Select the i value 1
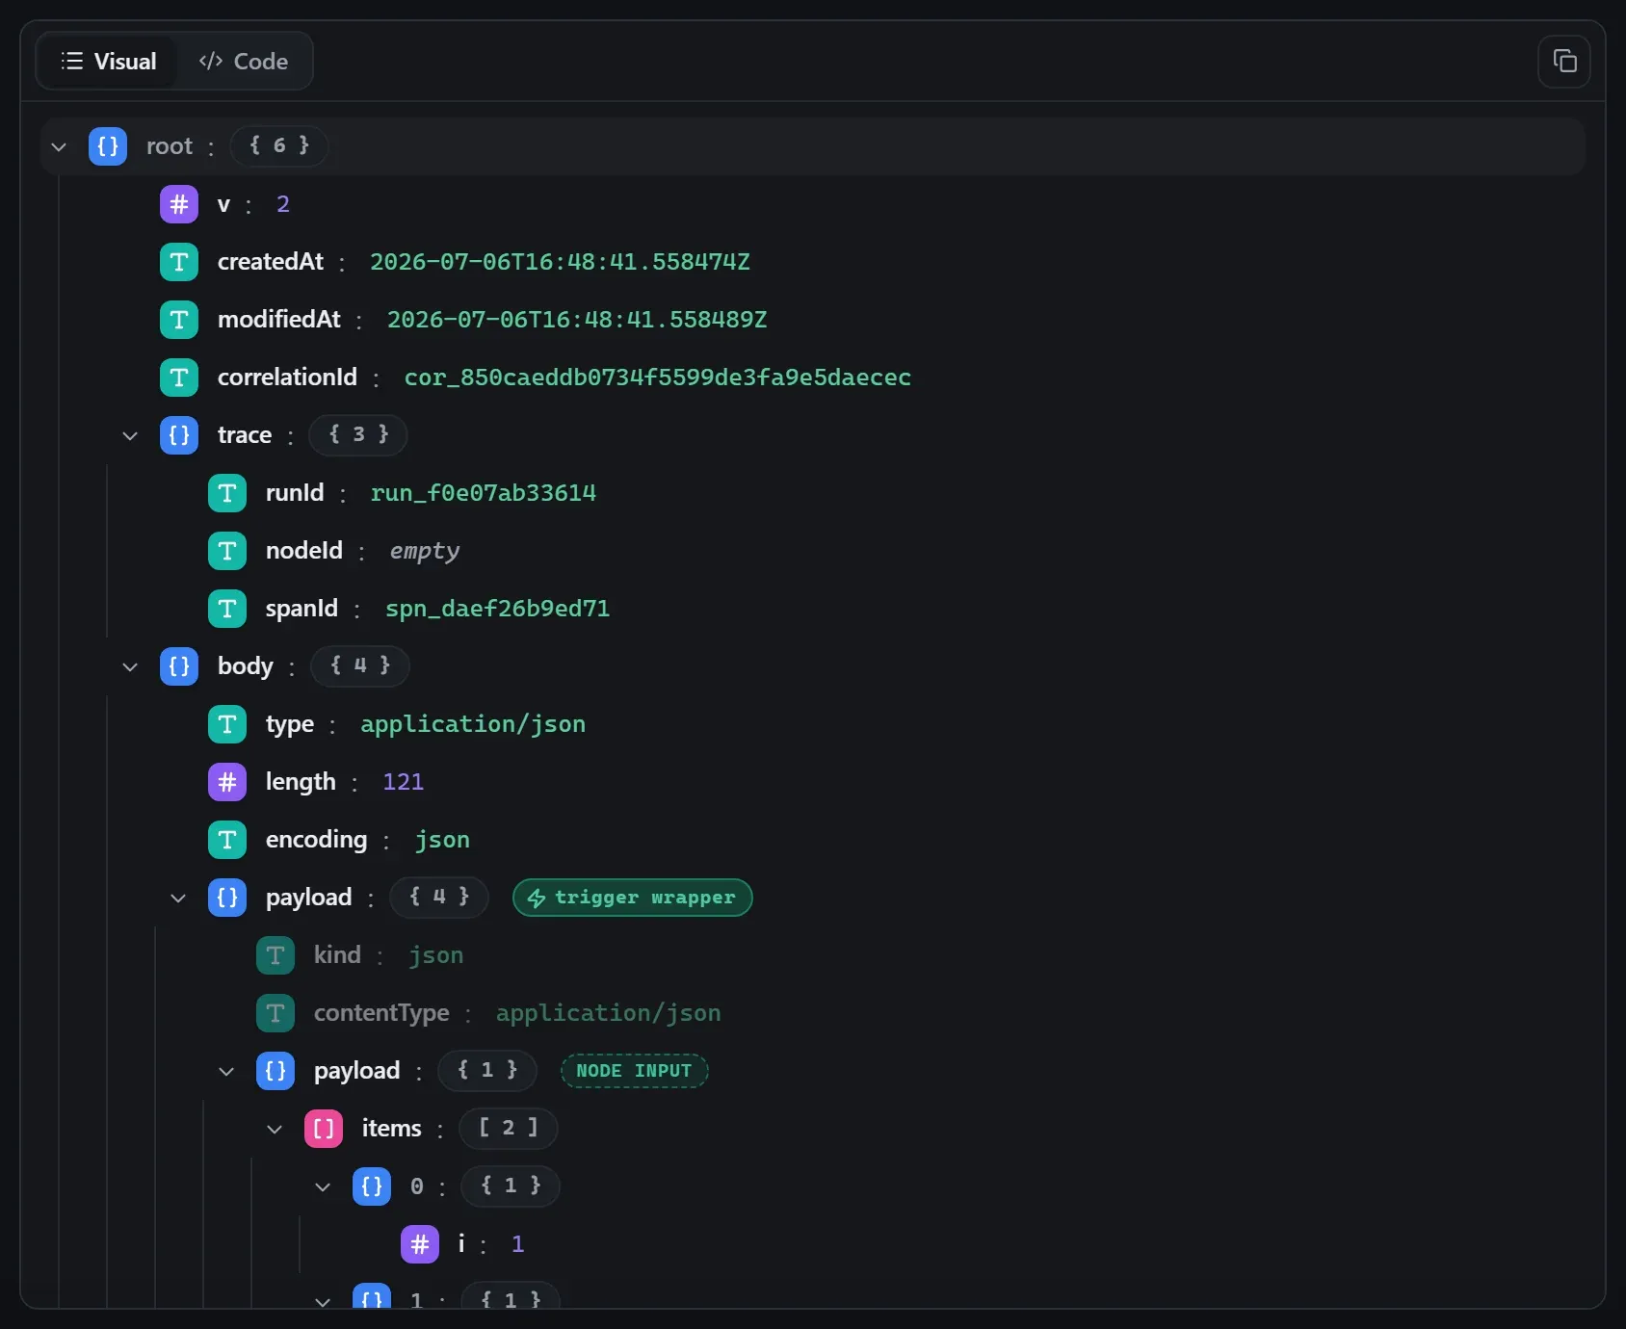1626x1329 pixels. 518,1244
